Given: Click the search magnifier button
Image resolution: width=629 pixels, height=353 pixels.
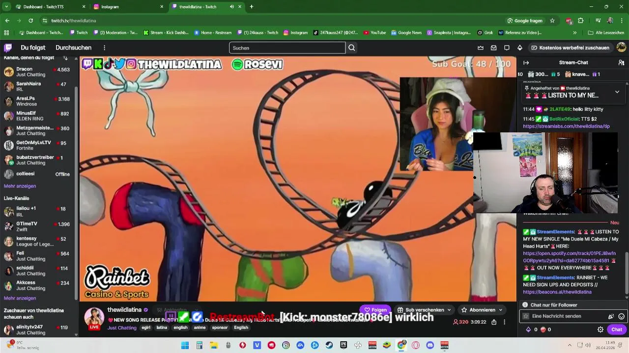Looking at the screenshot, I should pos(351,48).
